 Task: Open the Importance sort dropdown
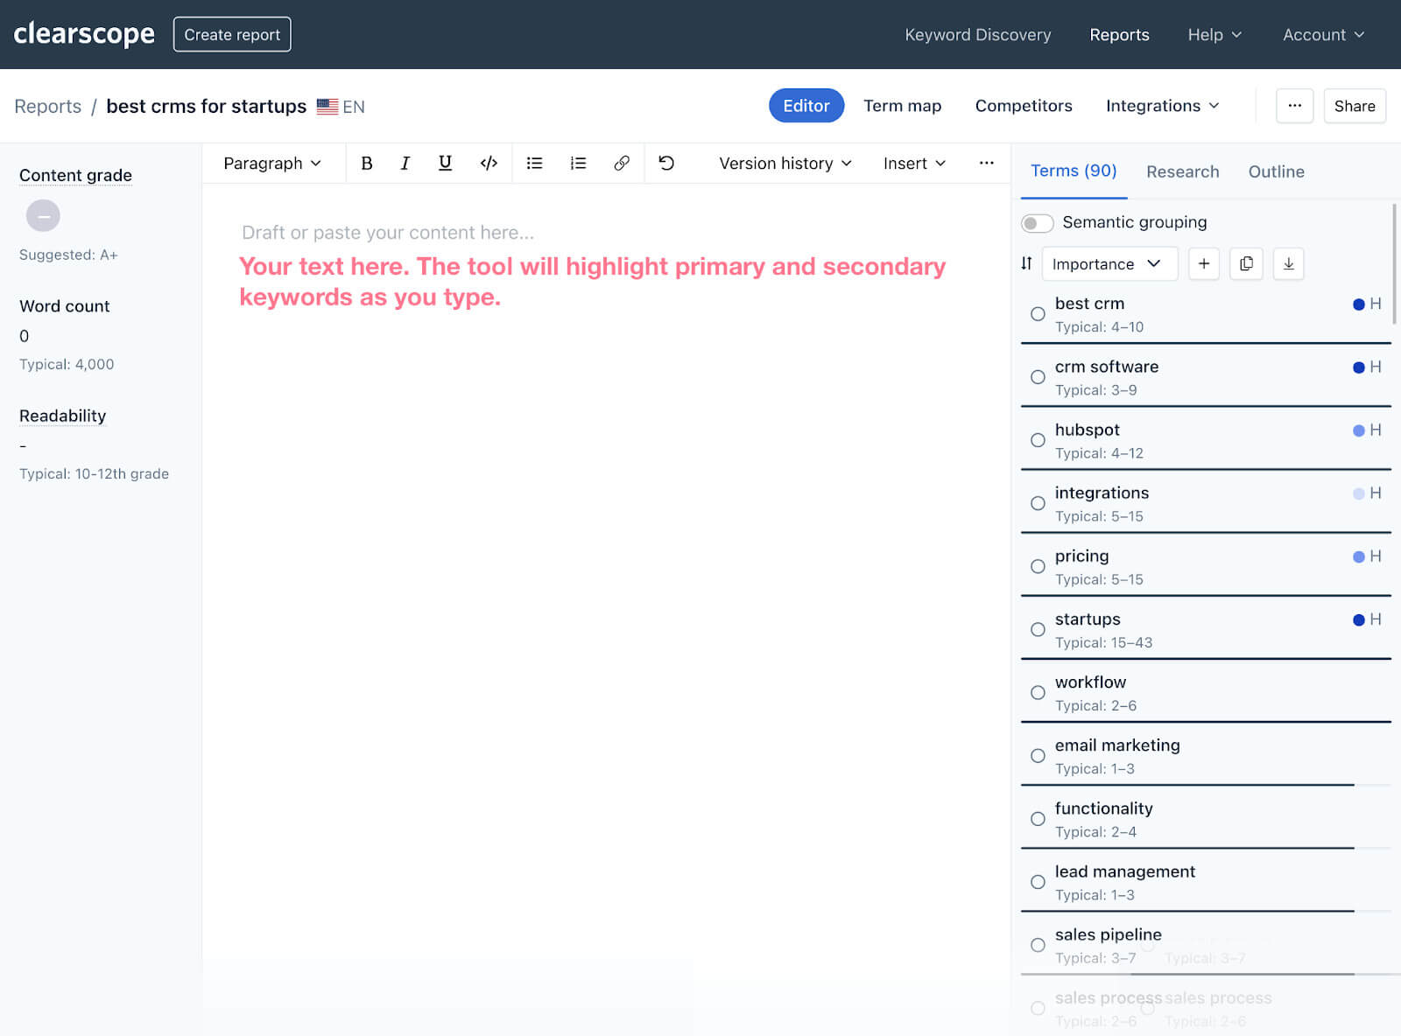(x=1109, y=263)
